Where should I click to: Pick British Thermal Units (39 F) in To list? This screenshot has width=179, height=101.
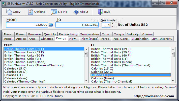coord(131,49)
